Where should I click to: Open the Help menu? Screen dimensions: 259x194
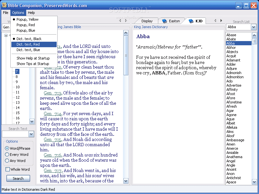(31, 13)
